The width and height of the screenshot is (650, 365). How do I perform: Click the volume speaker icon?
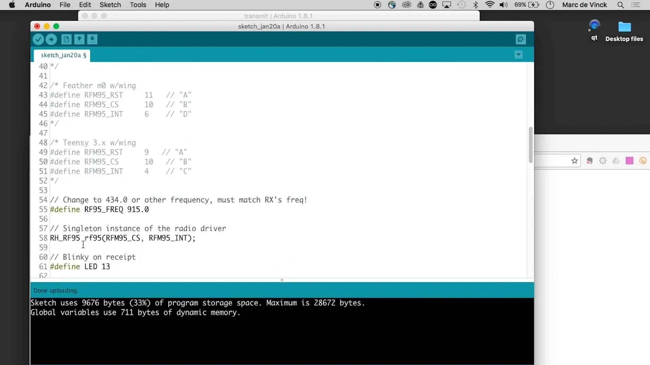click(x=503, y=5)
